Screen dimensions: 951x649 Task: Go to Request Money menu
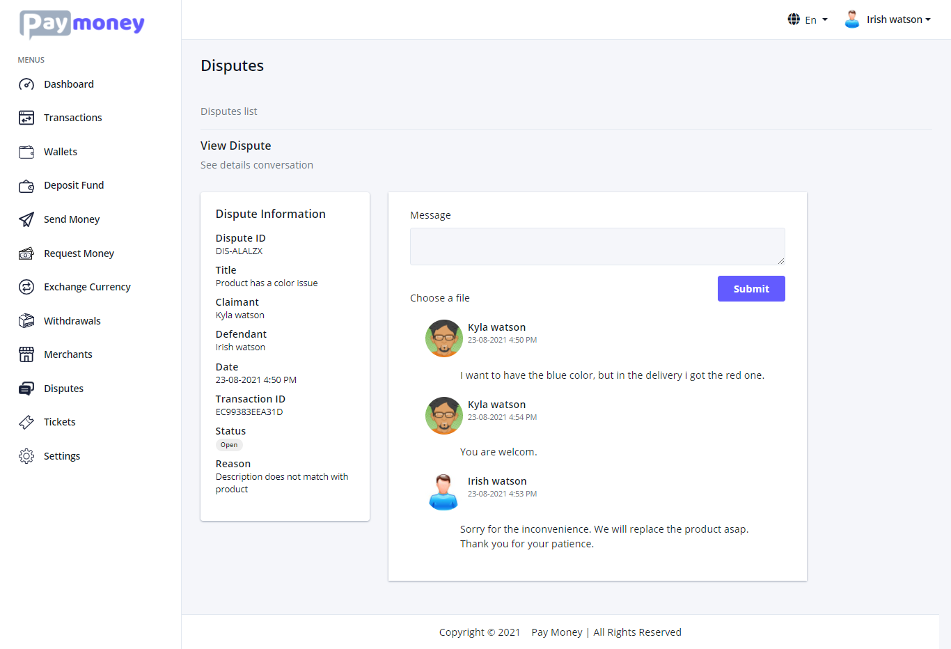coord(79,253)
